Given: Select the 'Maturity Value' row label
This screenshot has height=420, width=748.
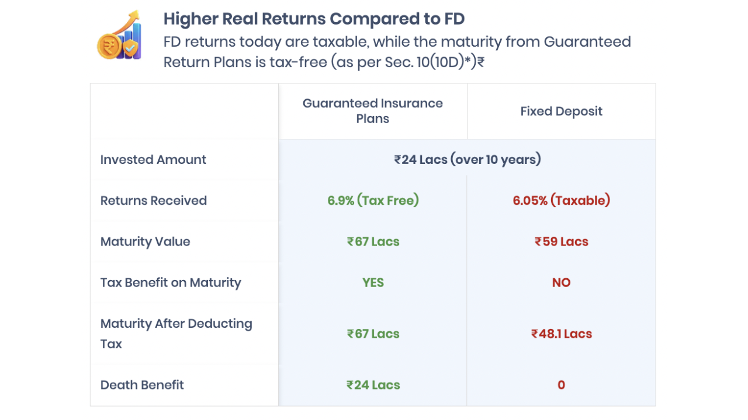Looking at the screenshot, I should (x=146, y=242).
